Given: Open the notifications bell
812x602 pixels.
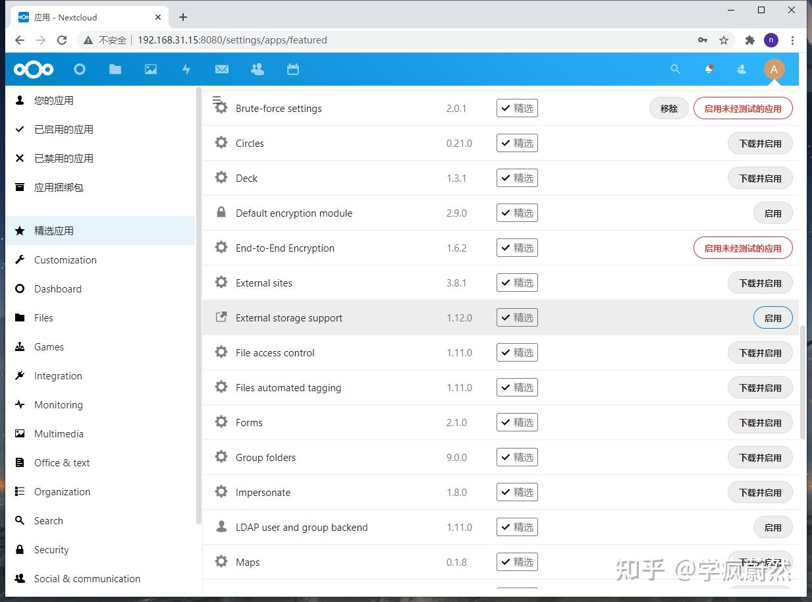Looking at the screenshot, I should click(708, 69).
